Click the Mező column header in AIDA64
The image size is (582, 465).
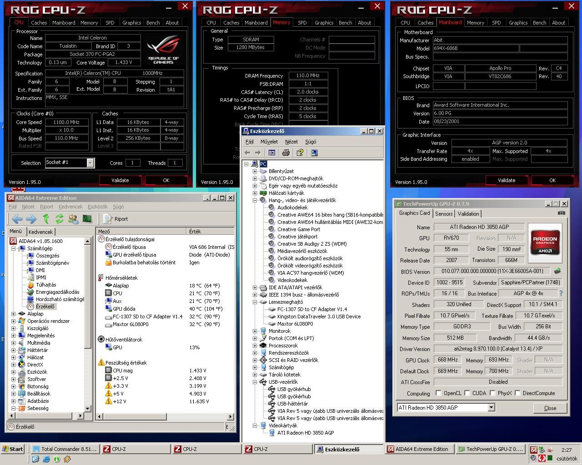point(141,232)
